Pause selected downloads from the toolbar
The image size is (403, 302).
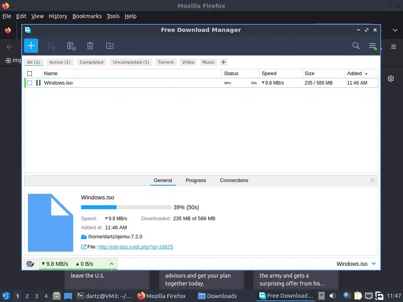click(x=71, y=46)
